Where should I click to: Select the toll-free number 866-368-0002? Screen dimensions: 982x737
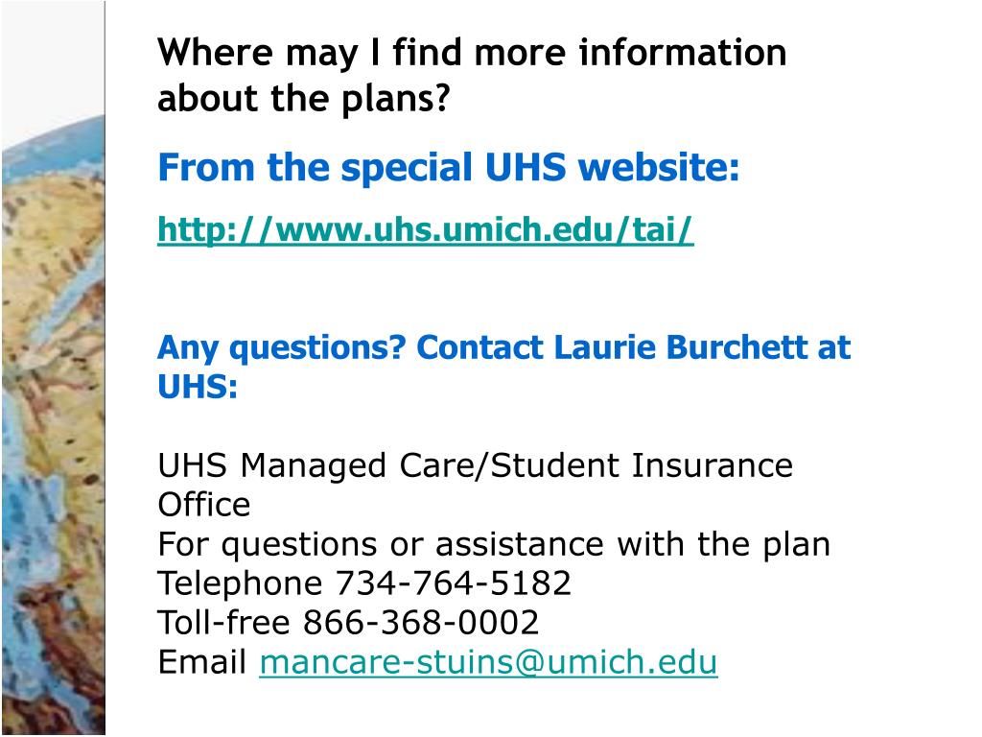pos(421,624)
